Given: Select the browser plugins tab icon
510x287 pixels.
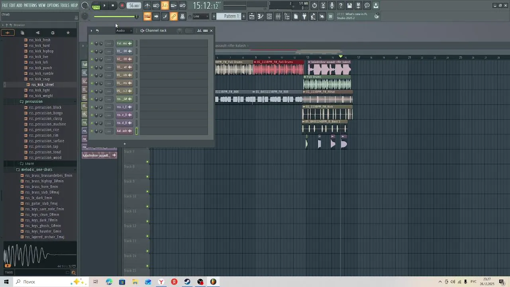Looking at the screenshot, I should [37, 33].
